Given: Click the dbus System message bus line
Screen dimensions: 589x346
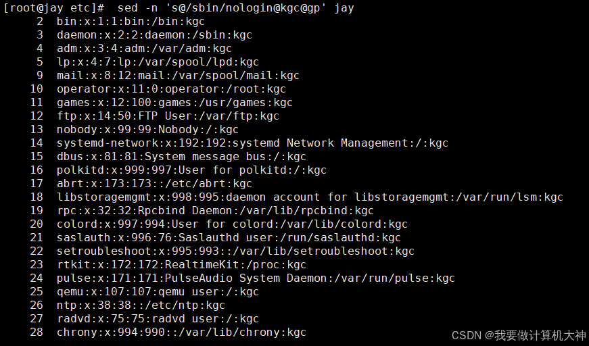Looking at the screenshot, I should click(181, 157).
